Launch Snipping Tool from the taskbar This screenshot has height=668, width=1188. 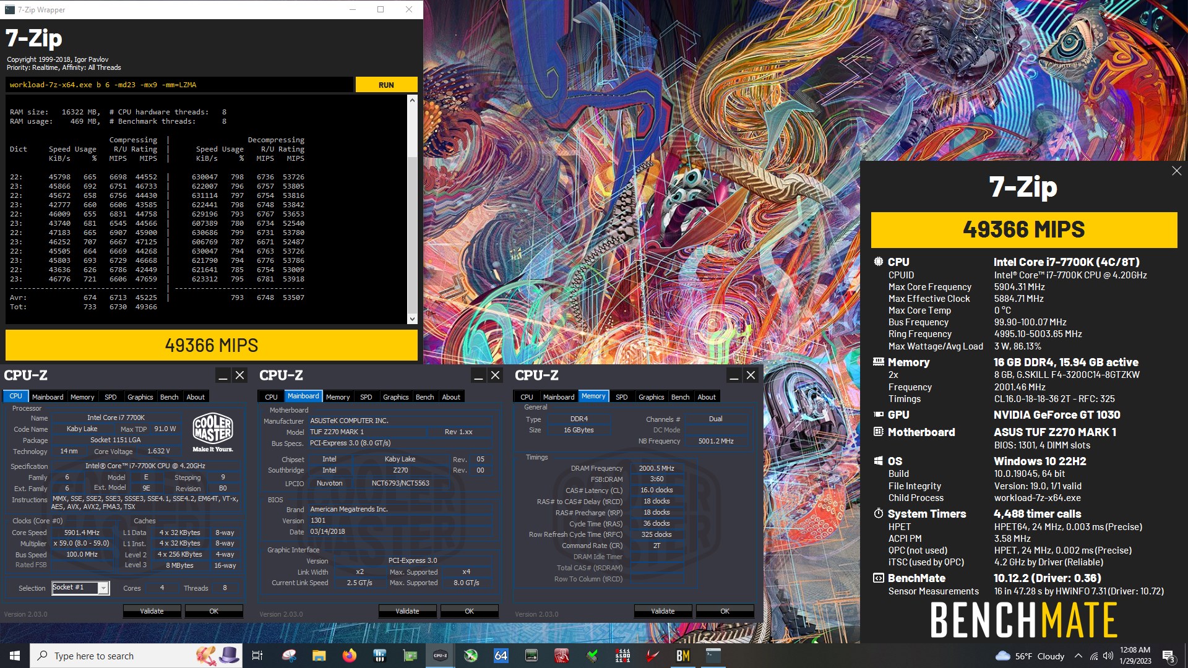pos(289,656)
